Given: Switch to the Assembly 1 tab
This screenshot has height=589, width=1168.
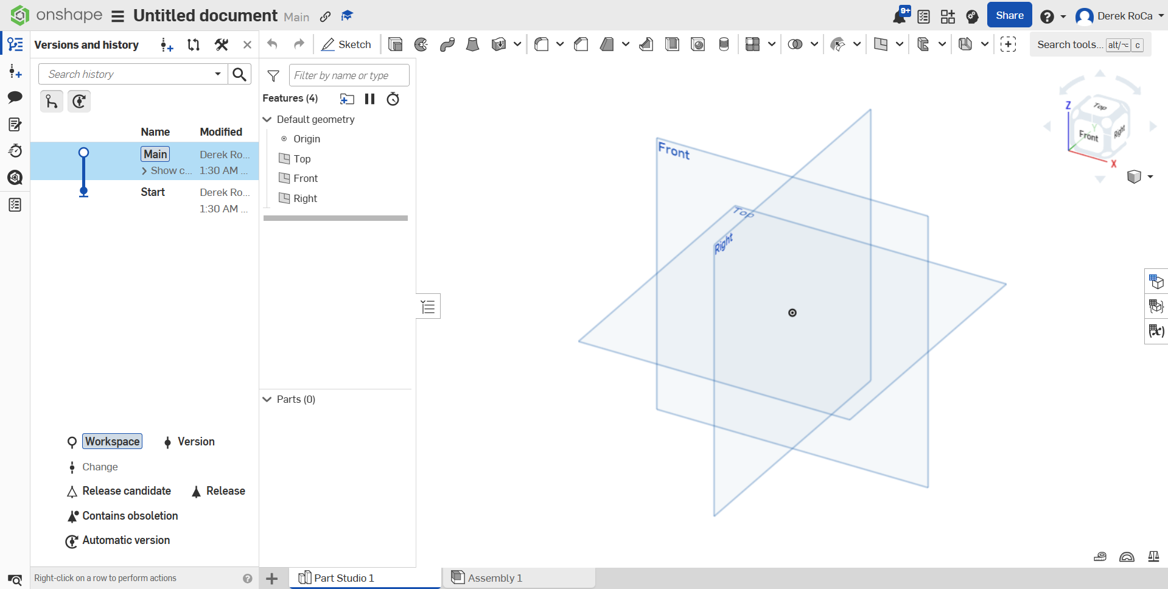Looking at the screenshot, I should pos(519,578).
